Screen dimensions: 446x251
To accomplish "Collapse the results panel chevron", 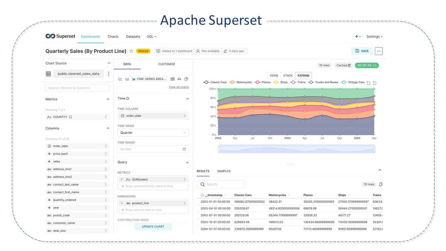I will 380,170.
